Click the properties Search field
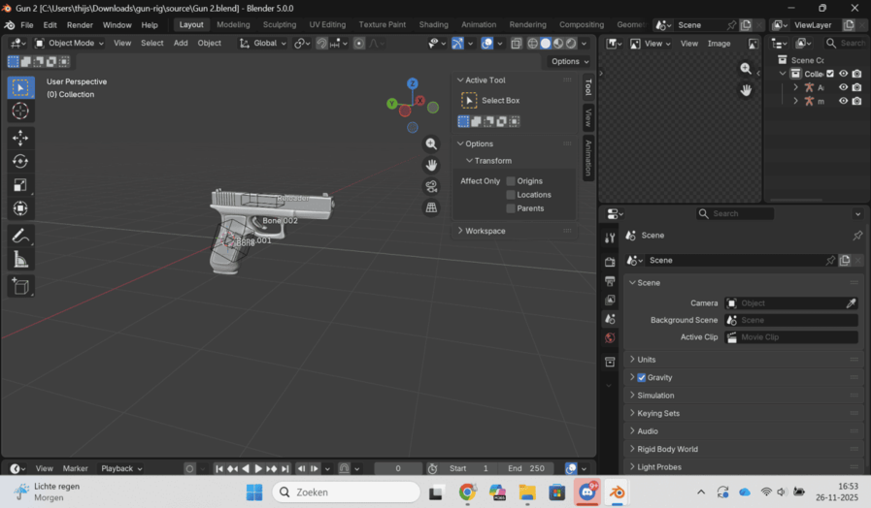871x508 pixels. pos(734,213)
